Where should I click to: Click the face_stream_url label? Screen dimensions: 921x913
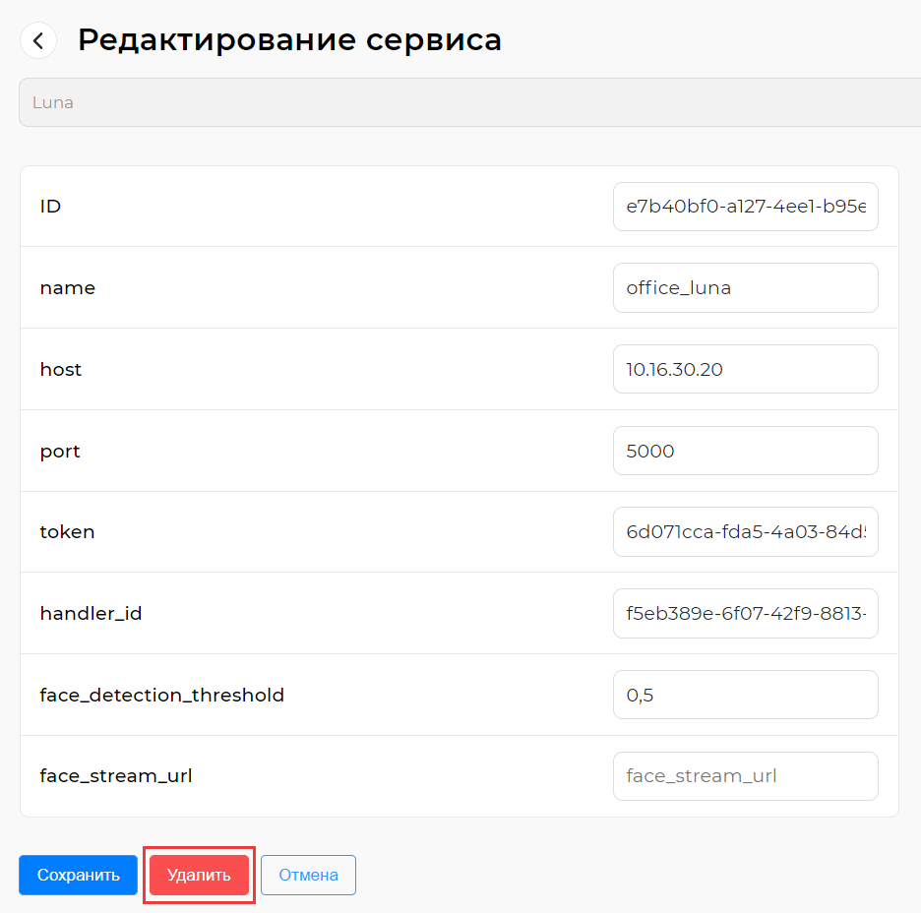coord(116,776)
